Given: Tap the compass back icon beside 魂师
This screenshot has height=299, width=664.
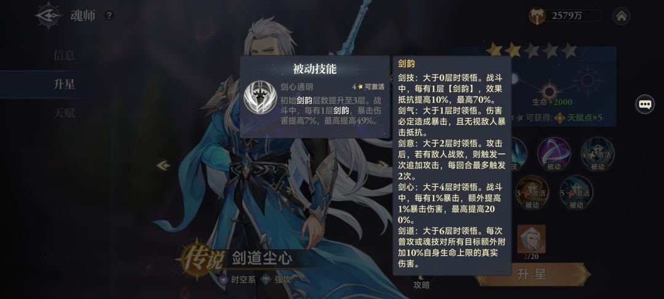Looking at the screenshot, I should click(49, 15).
